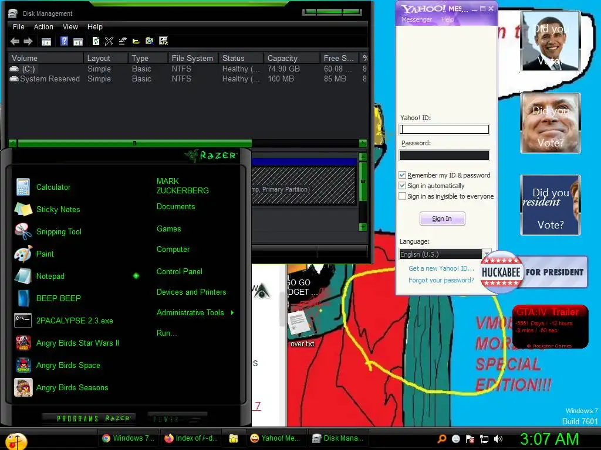Open the File menu in Disk Management
Screen dimensions: 601x450
click(18, 27)
